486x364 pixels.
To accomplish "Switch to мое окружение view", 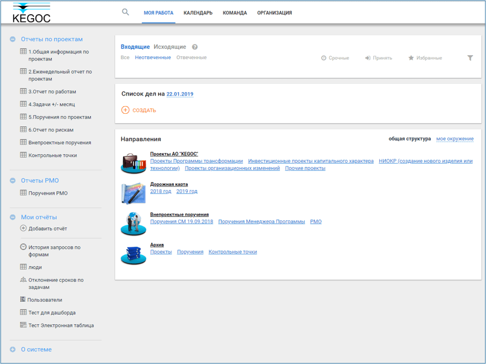I will [x=455, y=139].
